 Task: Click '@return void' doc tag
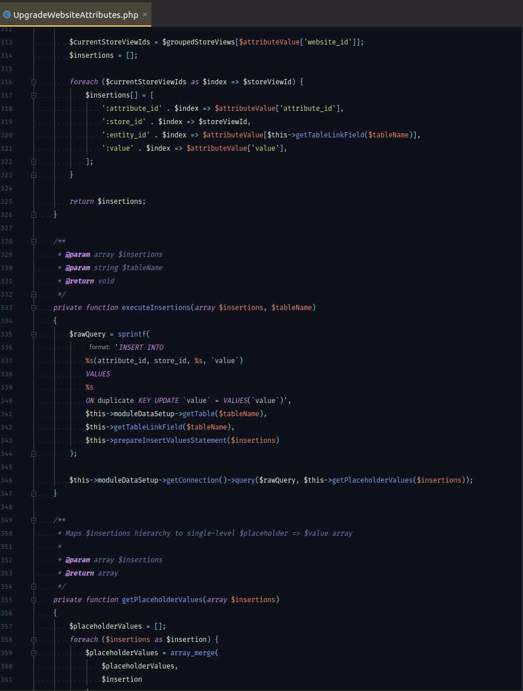pyautogui.click(x=89, y=281)
